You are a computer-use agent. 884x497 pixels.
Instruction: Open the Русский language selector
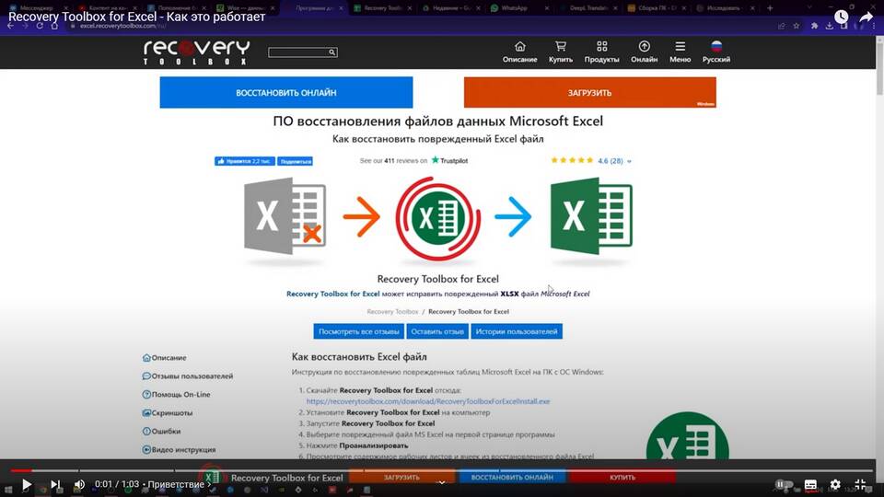(x=716, y=52)
